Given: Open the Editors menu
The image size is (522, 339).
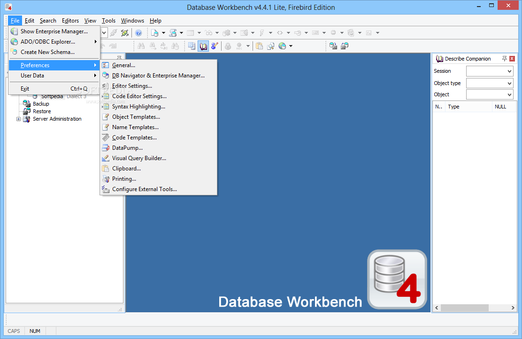Looking at the screenshot, I should click(x=70, y=21).
